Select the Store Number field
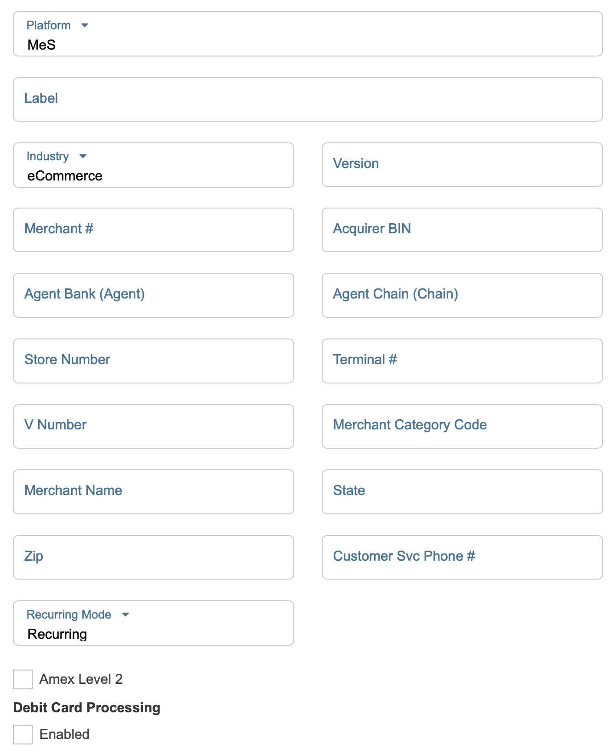The image size is (615, 755). point(153,361)
